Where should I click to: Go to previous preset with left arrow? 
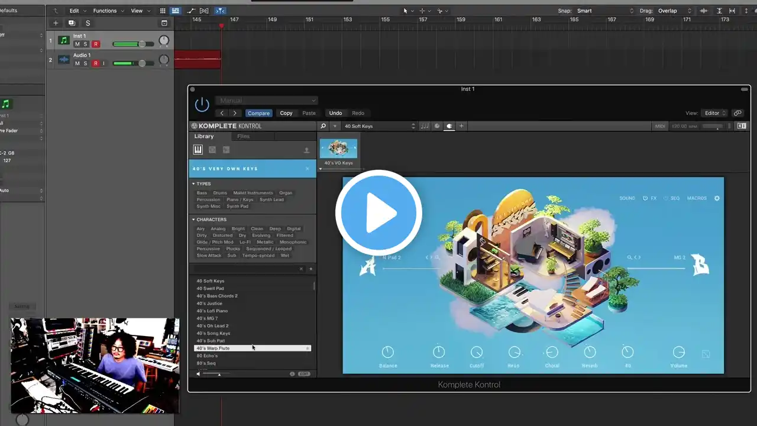(222, 113)
